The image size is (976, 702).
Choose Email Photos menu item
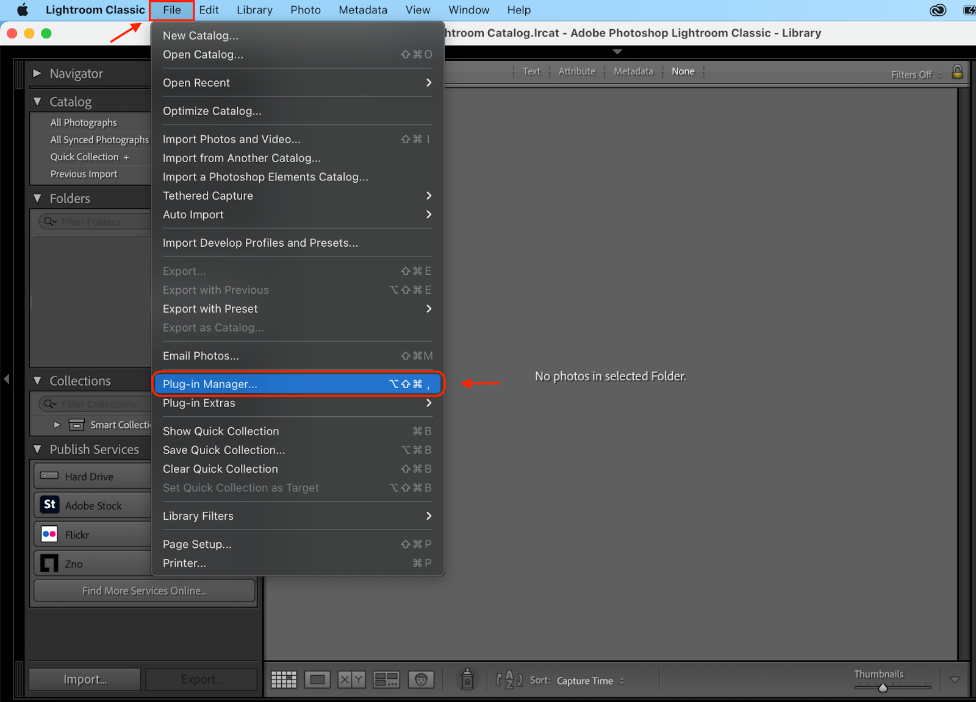tap(298, 356)
